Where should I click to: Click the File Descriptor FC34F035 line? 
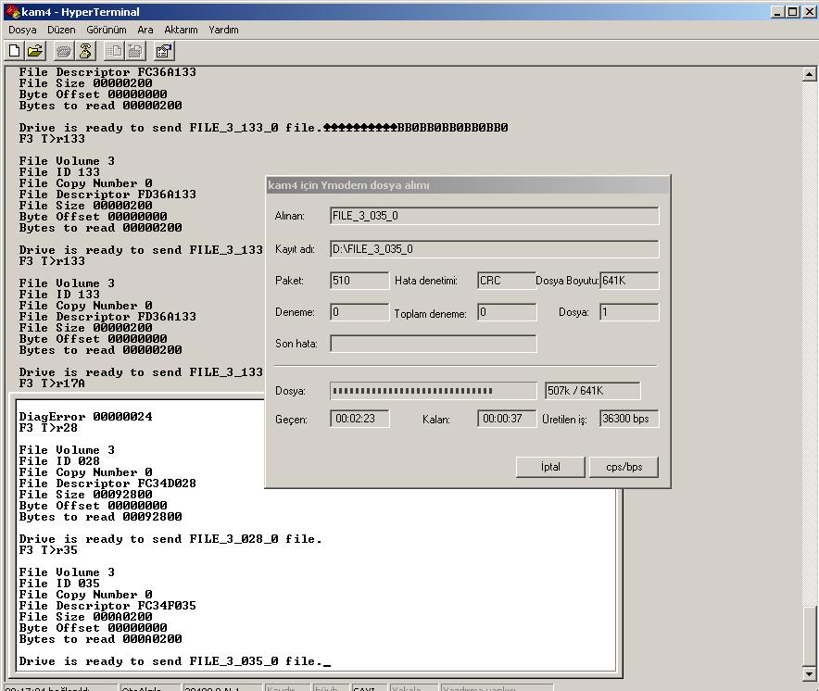tap(107, 606)
